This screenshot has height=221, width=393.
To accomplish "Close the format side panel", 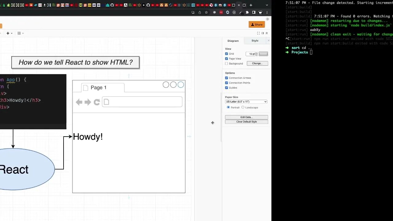I will [x=269, y=41].
